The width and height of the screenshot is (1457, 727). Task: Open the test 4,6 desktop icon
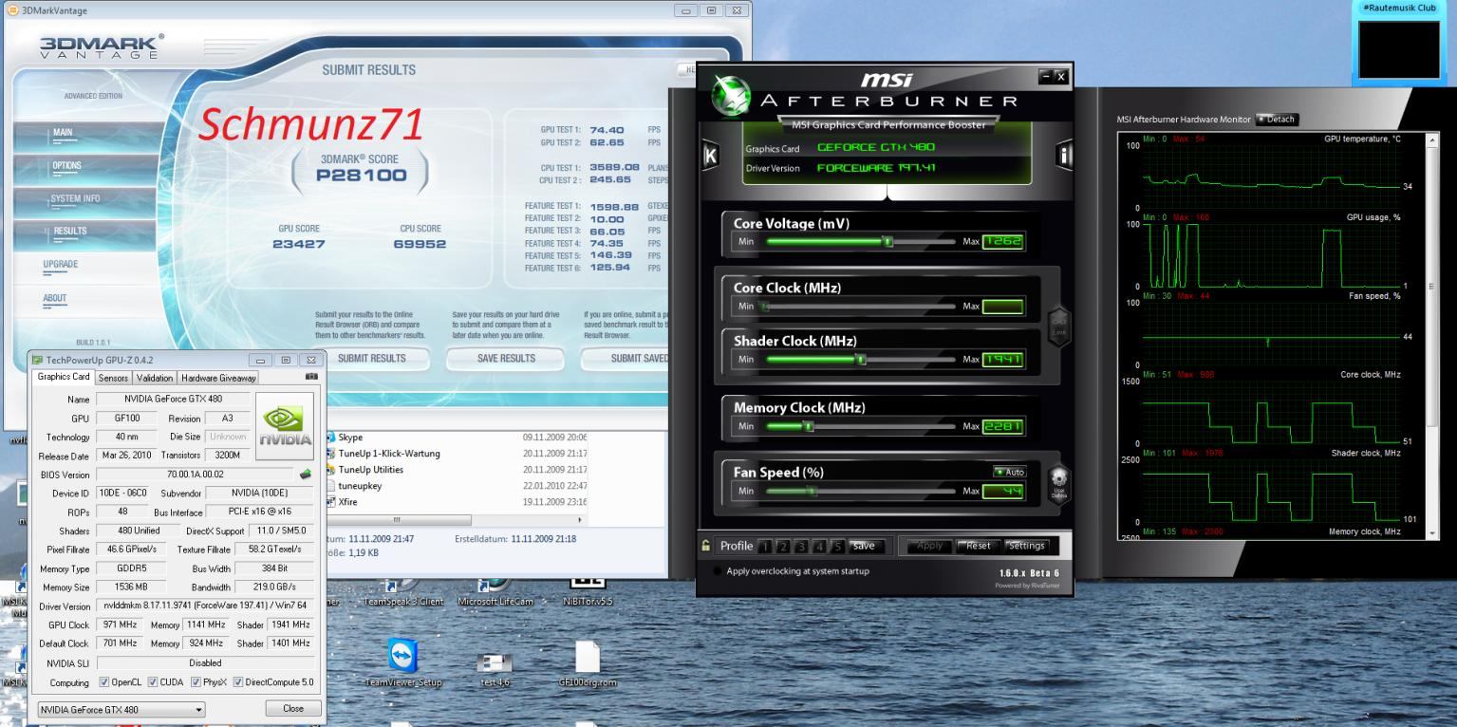[495, 663]
